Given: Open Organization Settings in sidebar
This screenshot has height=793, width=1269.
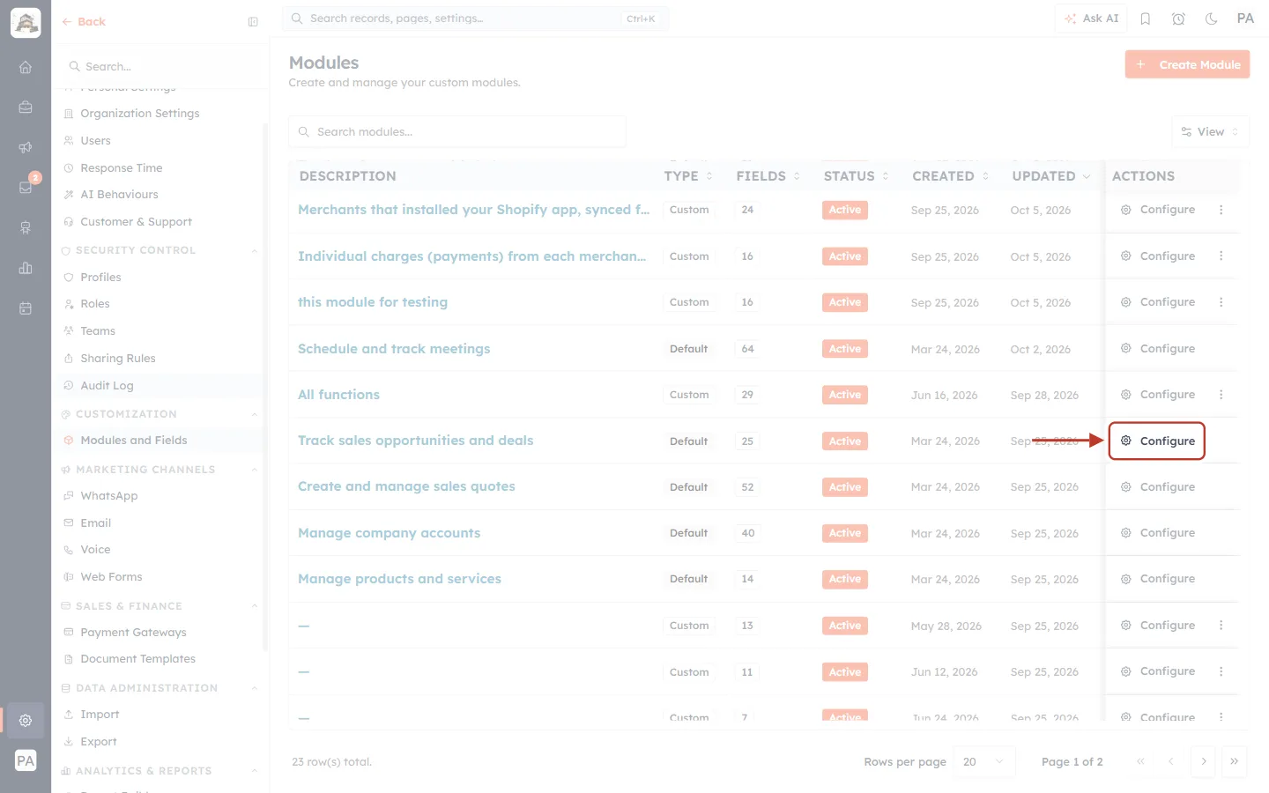Looking at the screenshot, I should (139, 114).
